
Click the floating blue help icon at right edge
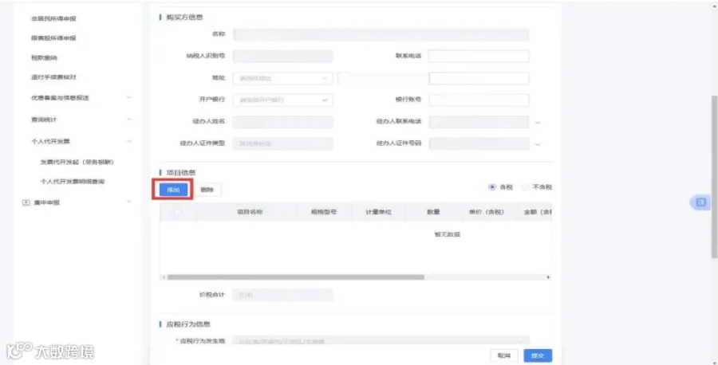(700, 202)
